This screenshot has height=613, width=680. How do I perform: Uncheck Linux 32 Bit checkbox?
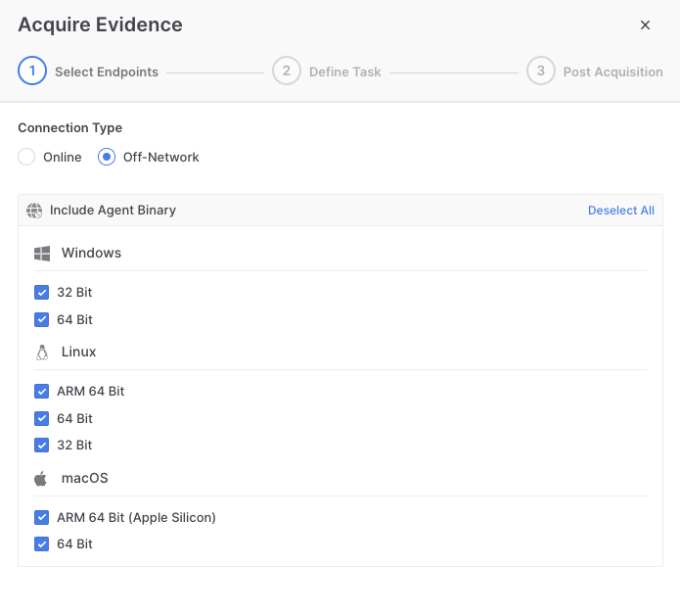click(42, 446)
